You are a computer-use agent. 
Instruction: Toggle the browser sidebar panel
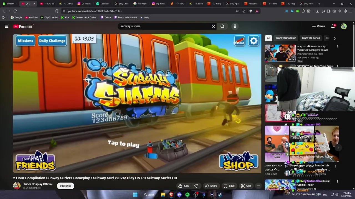point(329,11)
